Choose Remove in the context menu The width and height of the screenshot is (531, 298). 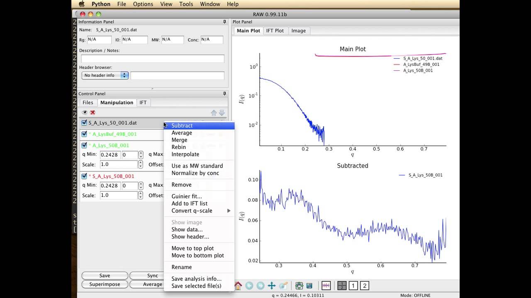[x=199, y=185]
